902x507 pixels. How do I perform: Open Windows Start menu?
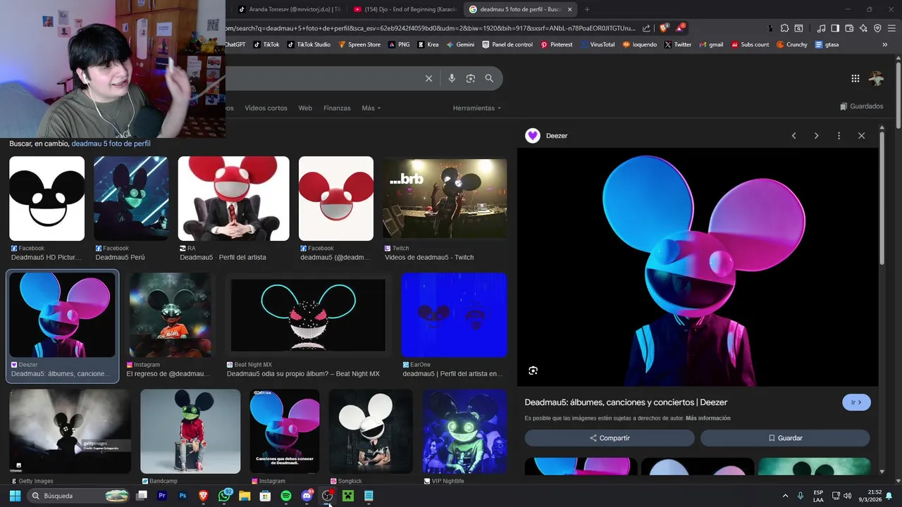tap(15, 496)
